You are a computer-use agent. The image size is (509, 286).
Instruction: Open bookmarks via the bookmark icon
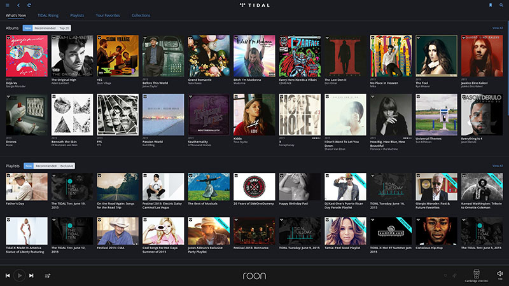coord(491,5)
